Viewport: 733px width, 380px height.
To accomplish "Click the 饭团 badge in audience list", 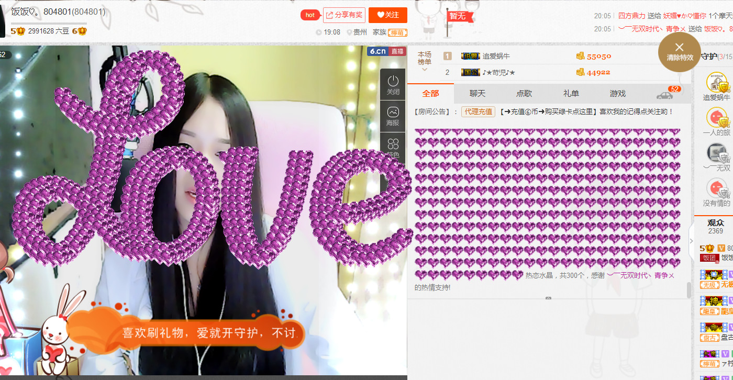I will tap(708, 258).
